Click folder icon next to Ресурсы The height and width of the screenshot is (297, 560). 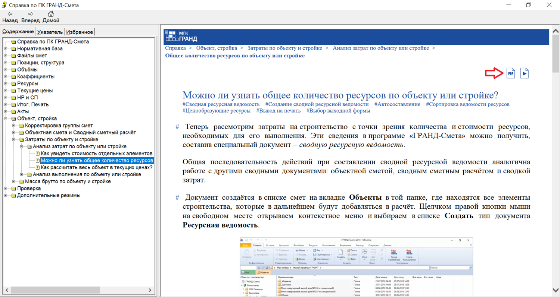13,84
